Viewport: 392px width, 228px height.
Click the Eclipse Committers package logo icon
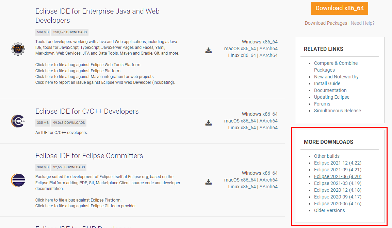(x=18, y=180)
